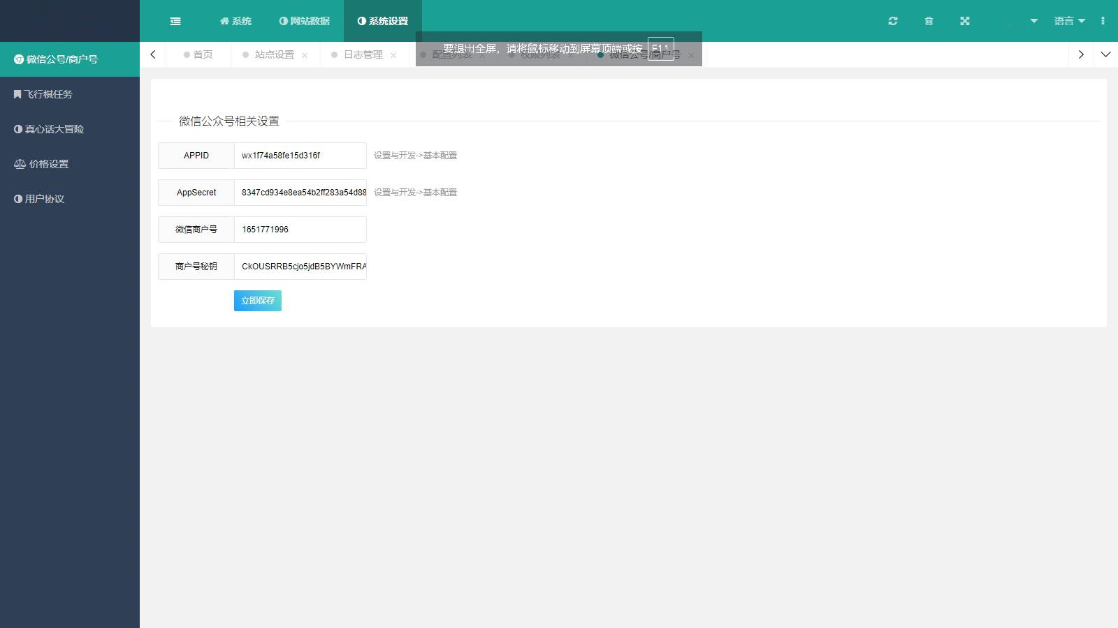The image size is (1118, 628).
Task: Switch to the 日志管理 tab
Action: point(363,54)
